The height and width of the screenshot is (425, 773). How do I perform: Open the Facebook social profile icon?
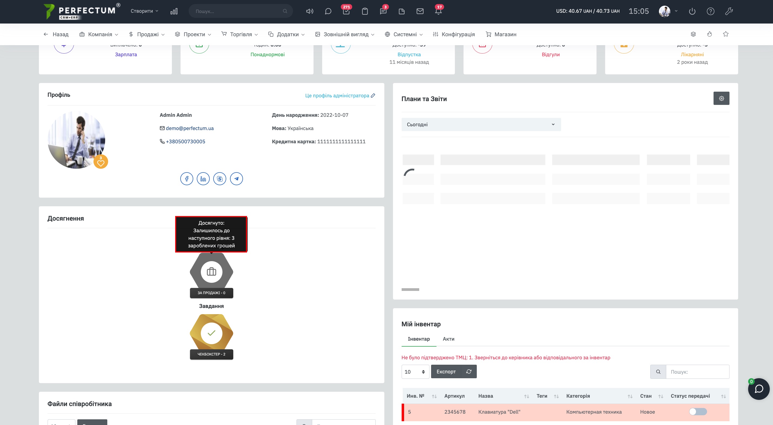coord(187,179)
